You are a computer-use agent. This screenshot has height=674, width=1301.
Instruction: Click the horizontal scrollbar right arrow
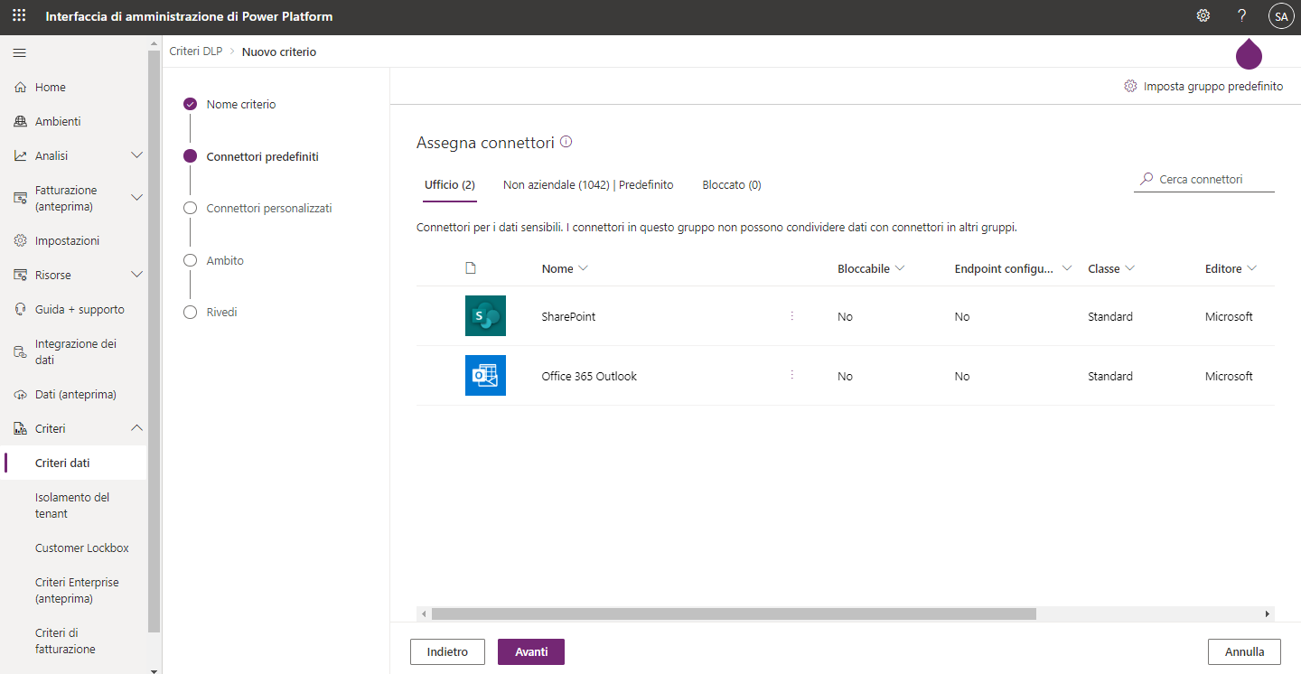pos(1268,613)
